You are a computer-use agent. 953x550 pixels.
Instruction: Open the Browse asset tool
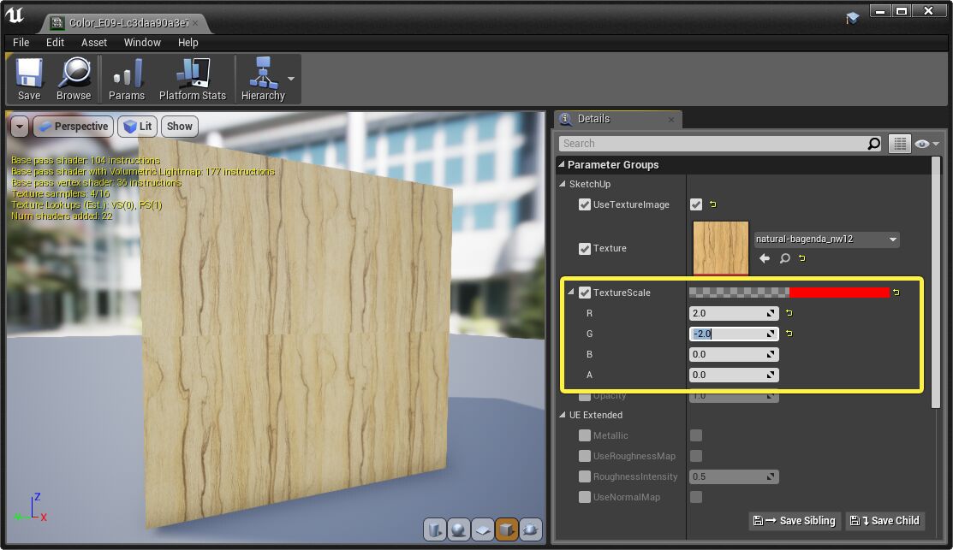(74, 78)
